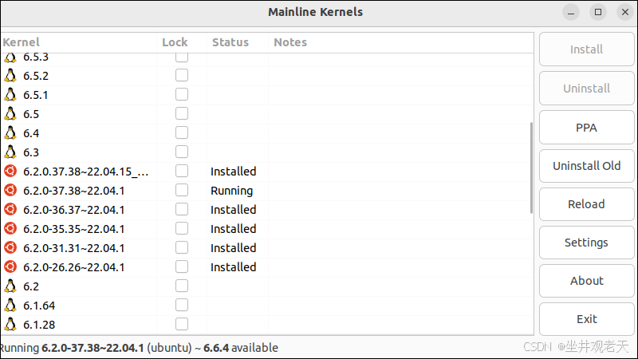Click the Ubuntu icon next to running kernel 6.2.0-37.38~22.04.1

coord(10,191)
